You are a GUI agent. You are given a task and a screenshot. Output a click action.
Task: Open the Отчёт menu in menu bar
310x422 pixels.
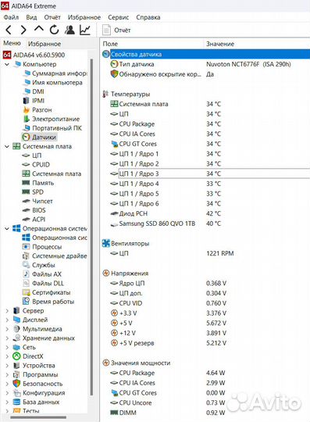[52, 17]
